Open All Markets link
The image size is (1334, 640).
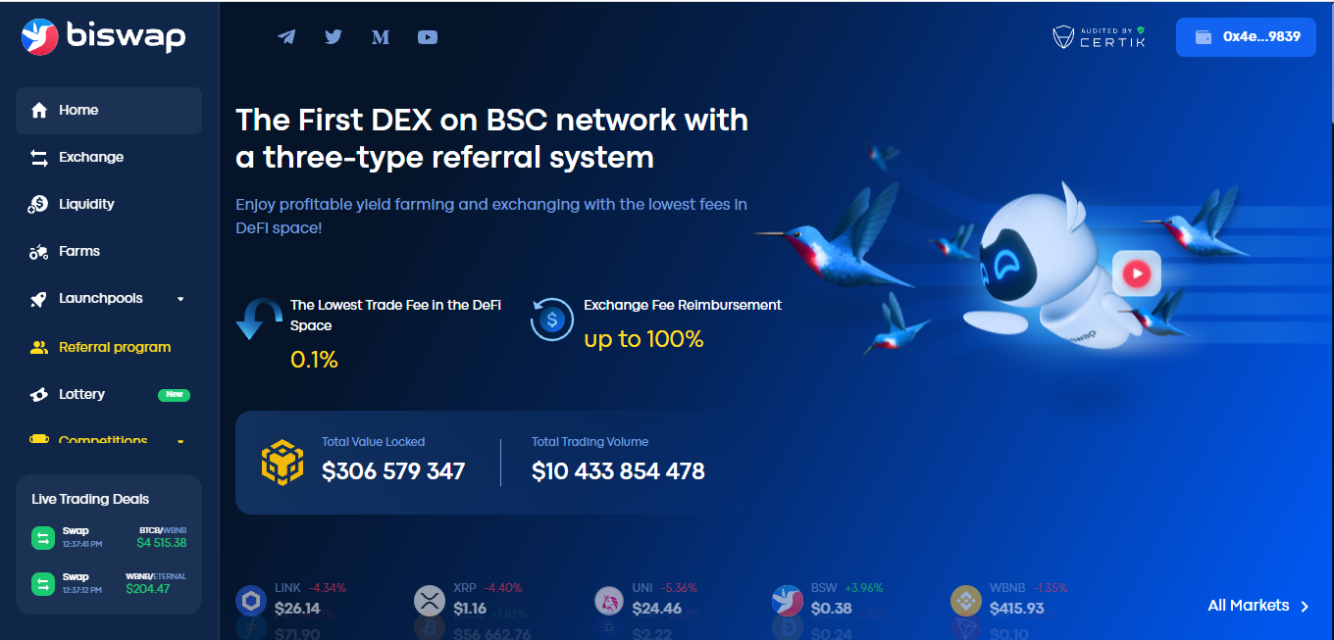click(1258, 606)
